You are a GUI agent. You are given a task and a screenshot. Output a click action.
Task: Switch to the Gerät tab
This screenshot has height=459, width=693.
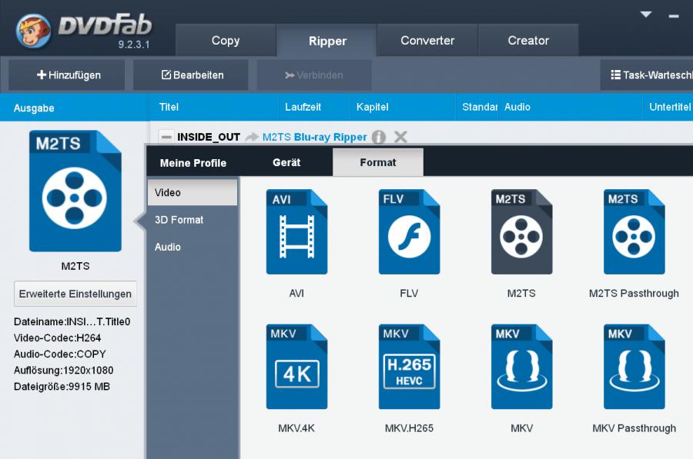(x=286, y=162)
